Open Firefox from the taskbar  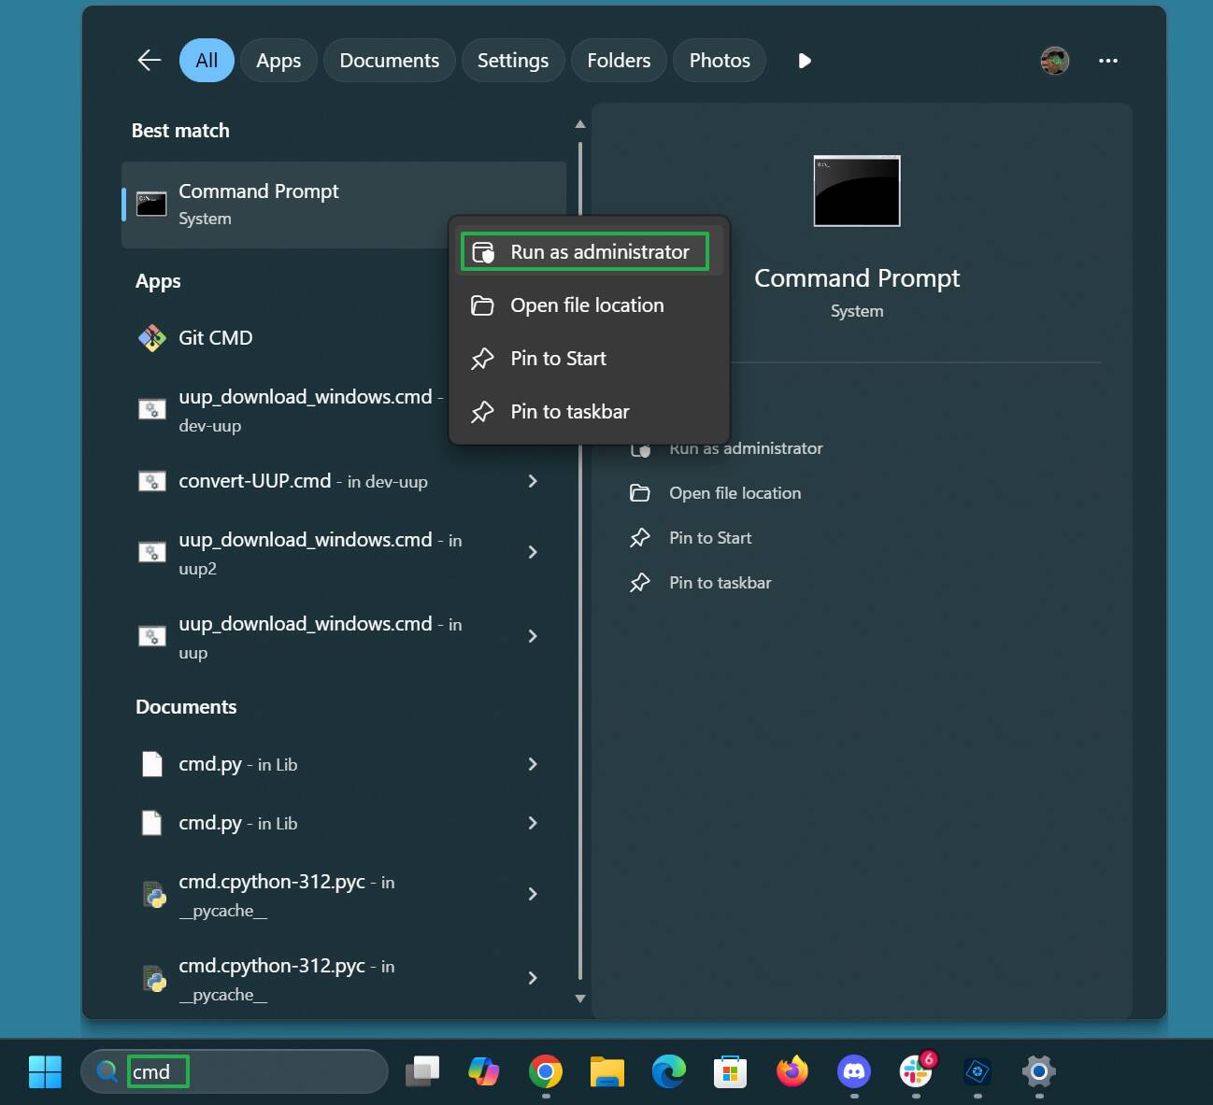point(792,1071)
